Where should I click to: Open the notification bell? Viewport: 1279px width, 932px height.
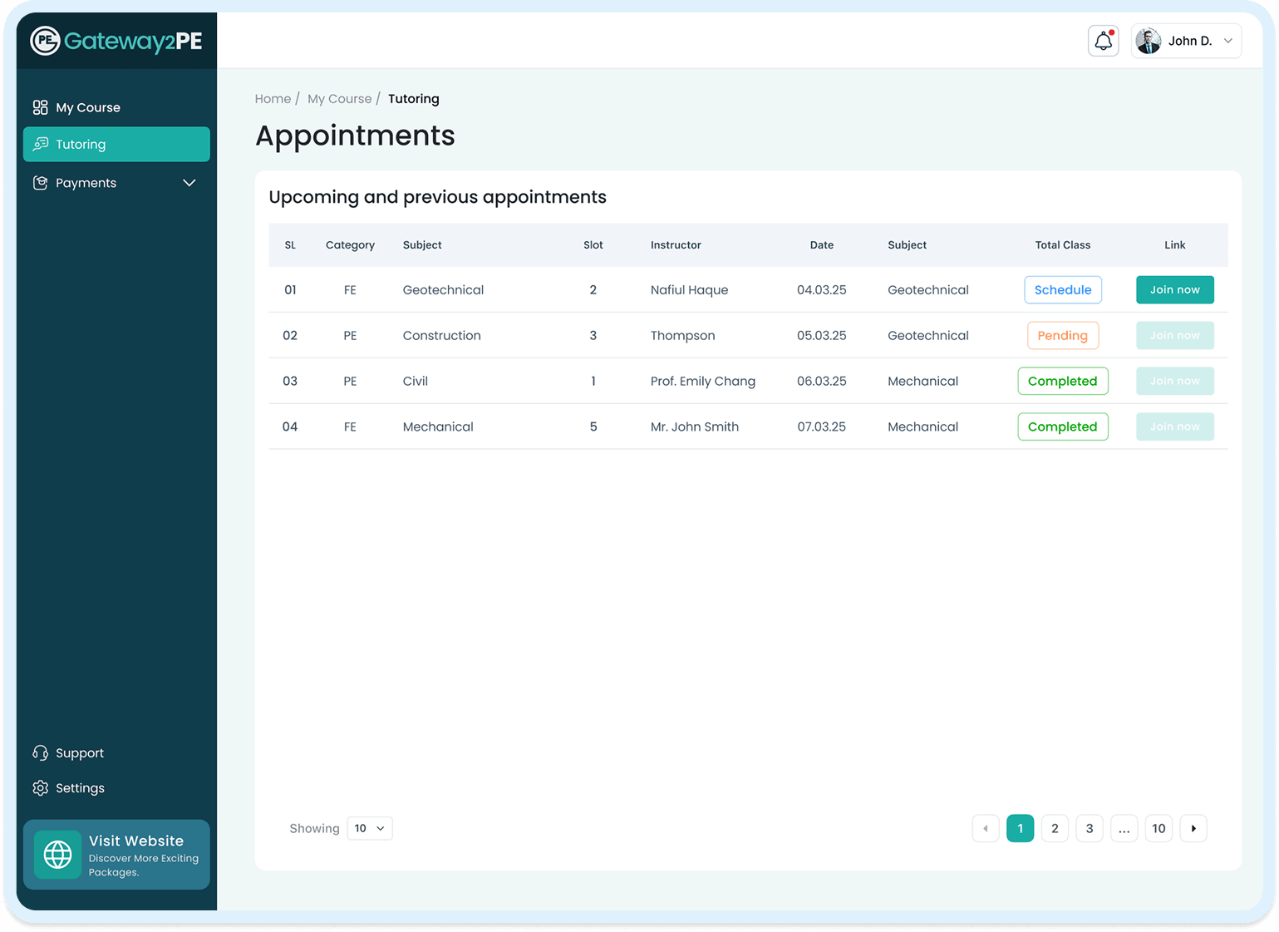1103,40
